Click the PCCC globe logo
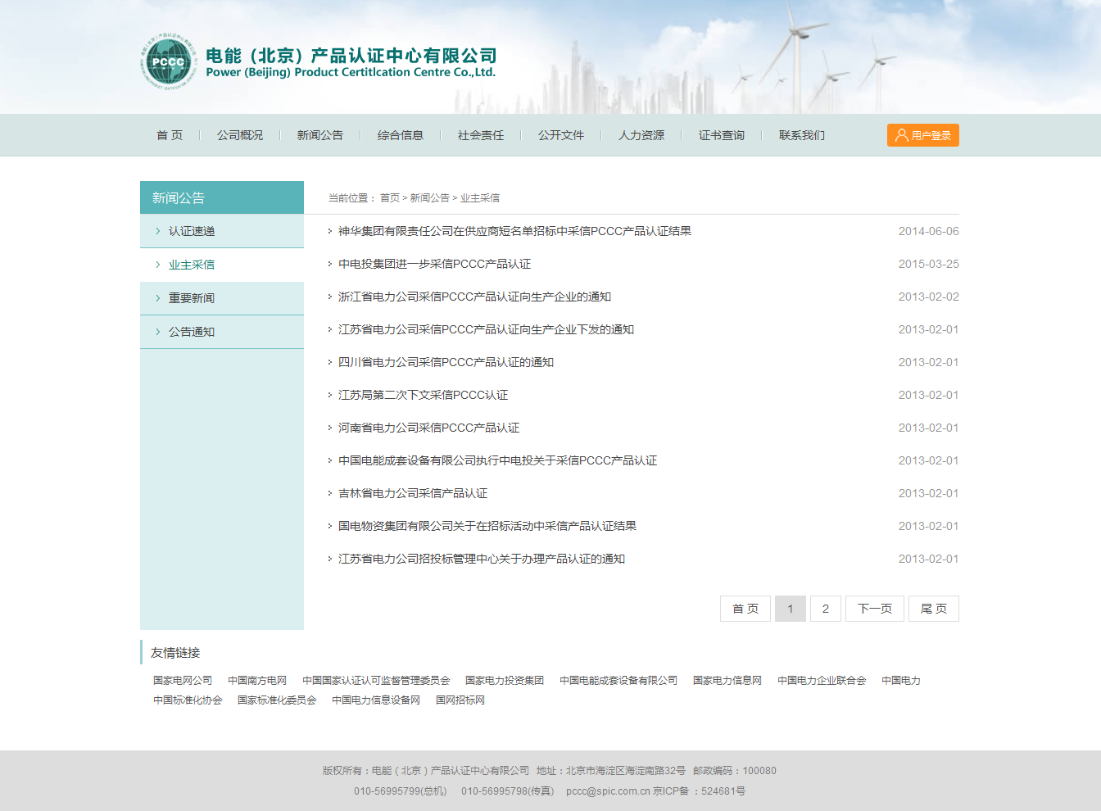1101x811 pixels. point(169,62)
